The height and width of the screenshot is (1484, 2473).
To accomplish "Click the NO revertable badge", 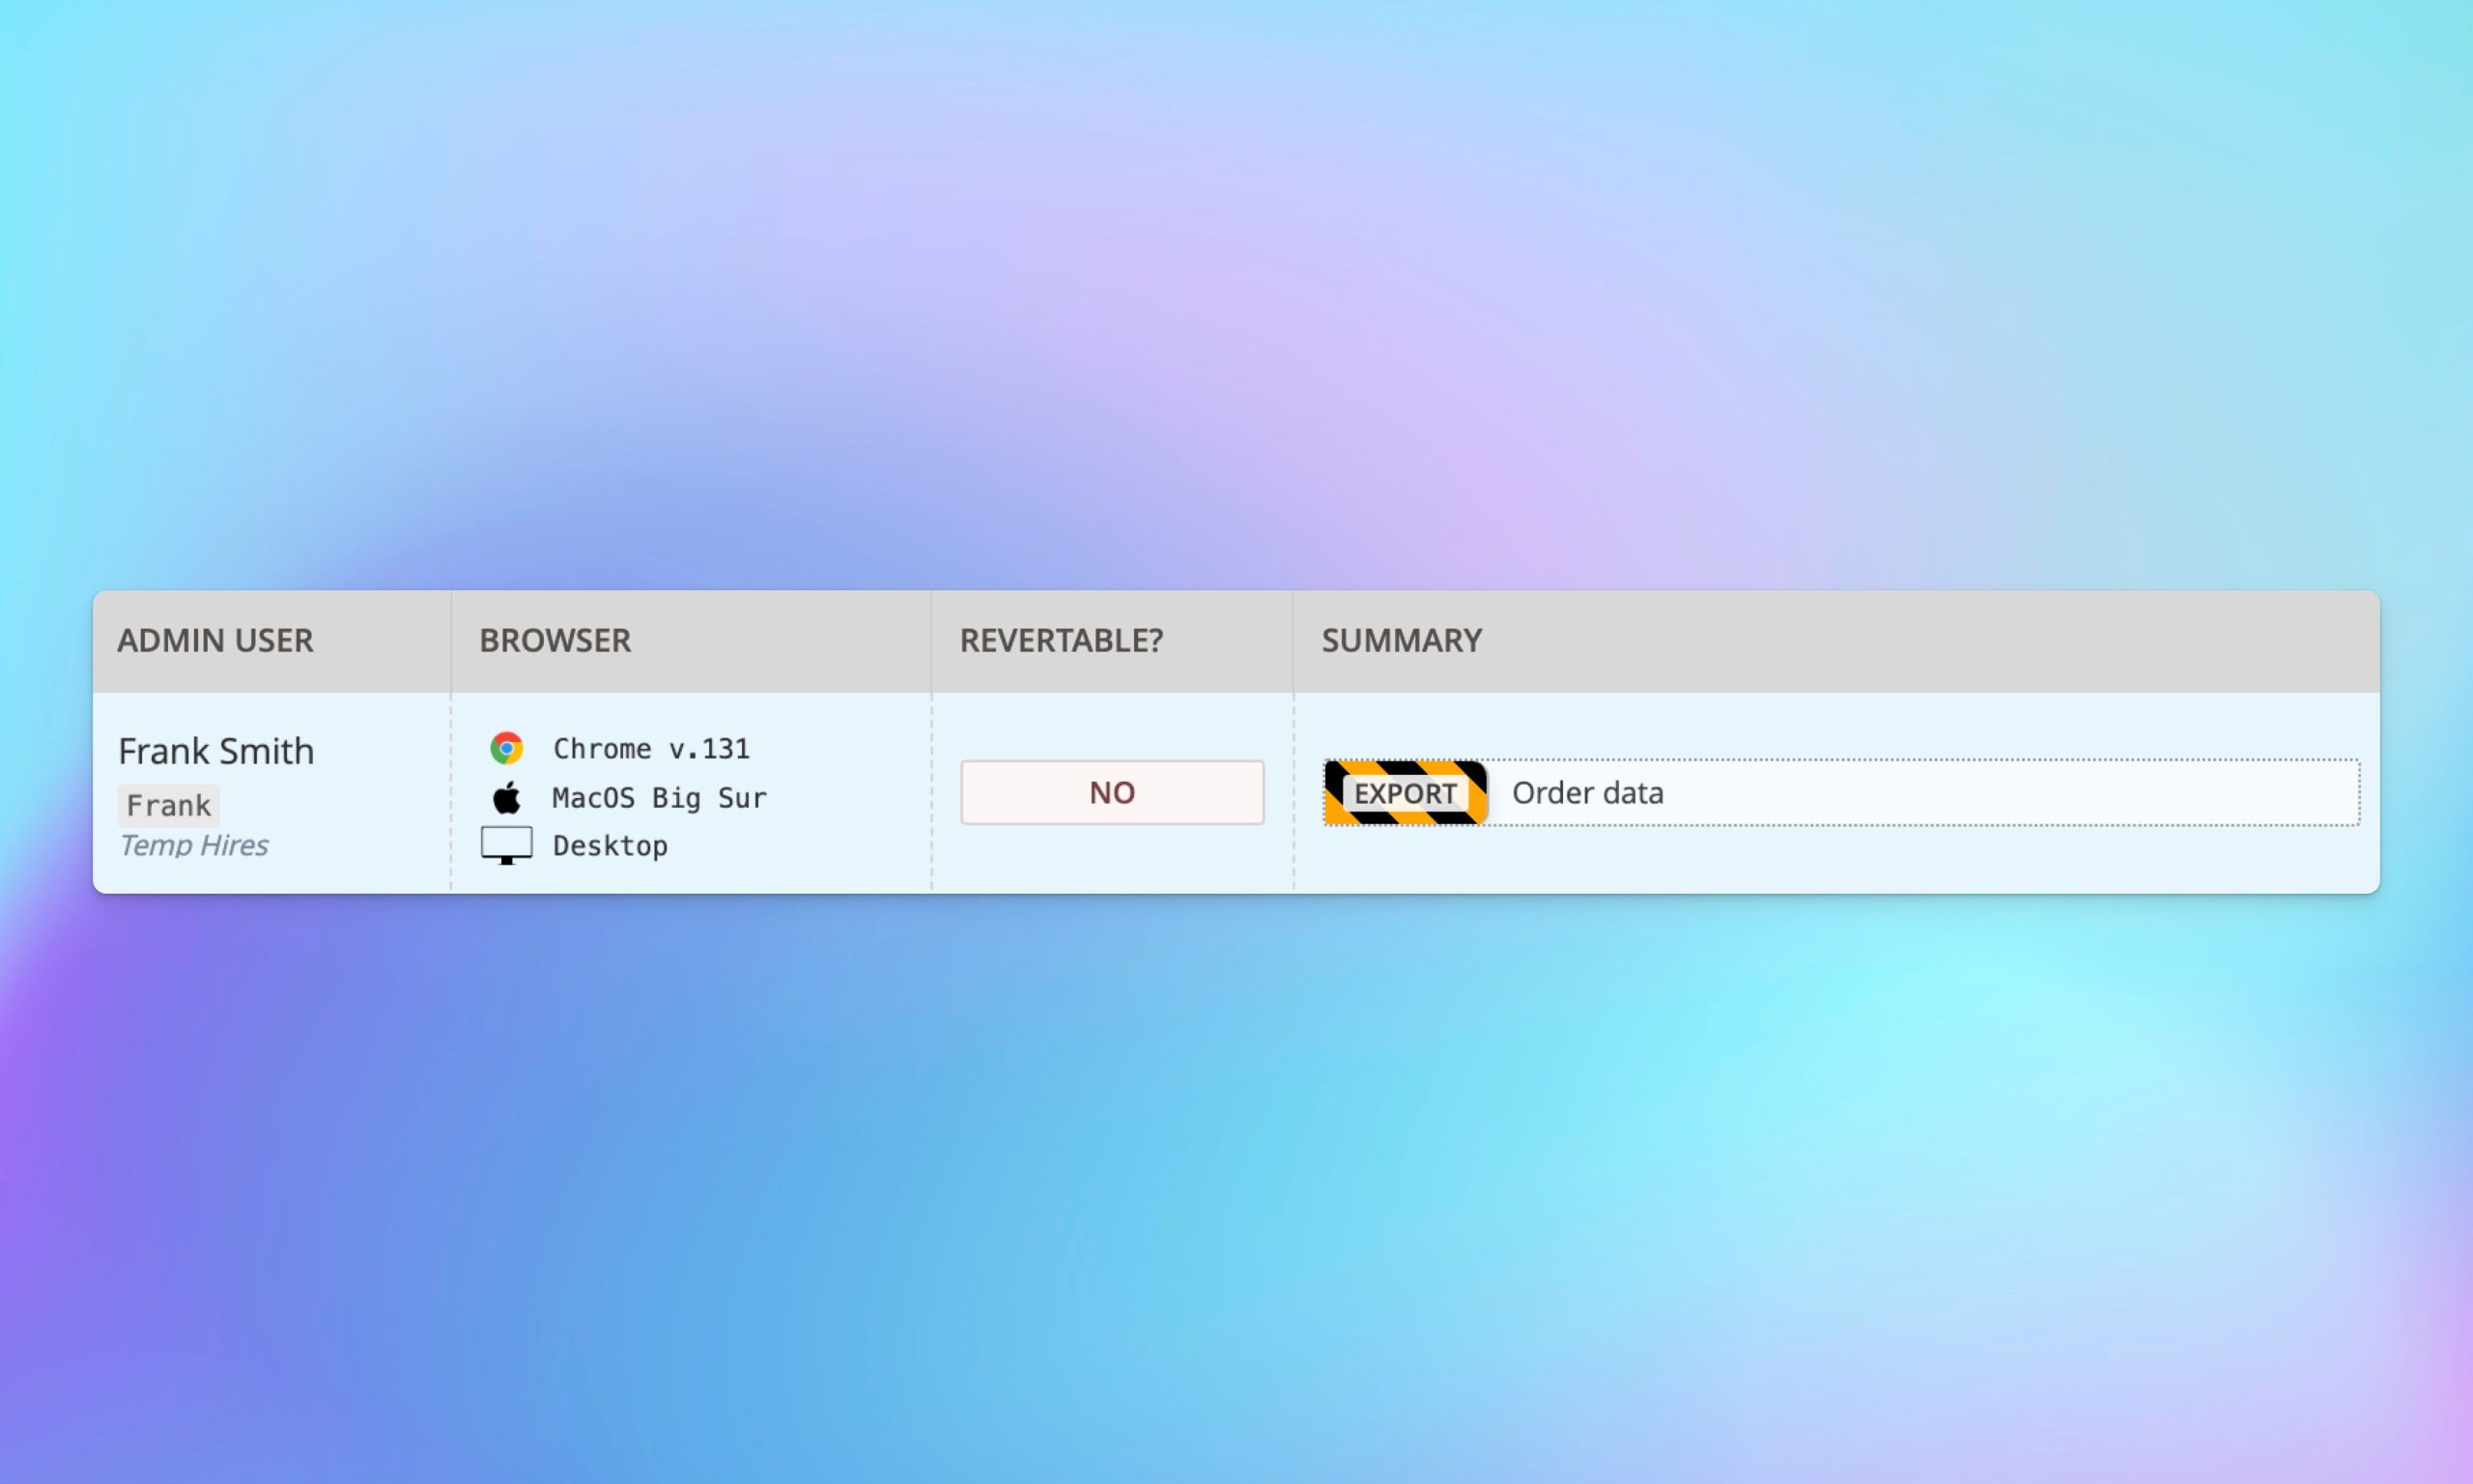I will [1113, 793].
